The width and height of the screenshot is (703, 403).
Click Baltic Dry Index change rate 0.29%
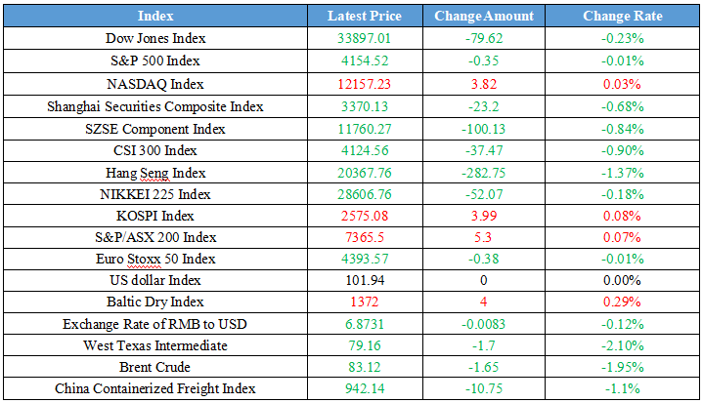pos(623,302)
